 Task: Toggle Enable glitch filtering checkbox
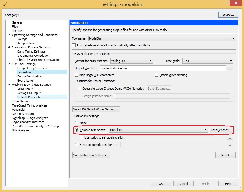157,75
